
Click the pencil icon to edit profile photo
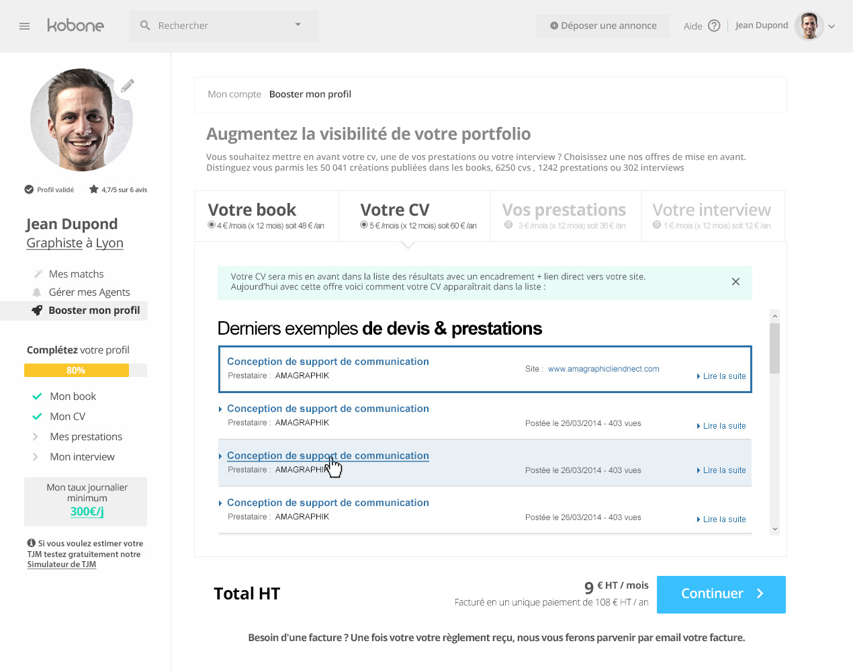pyautogui.click(x=128, y=86)
